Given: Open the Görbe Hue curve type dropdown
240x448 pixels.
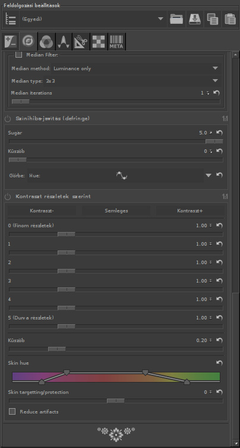Looking at the screenshot, I should pyautogui.click(x=120, y=176).
